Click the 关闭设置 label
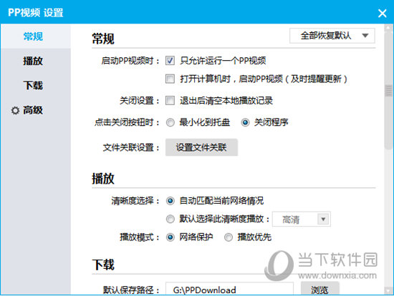The image size is (394, 296). [140, 101]
